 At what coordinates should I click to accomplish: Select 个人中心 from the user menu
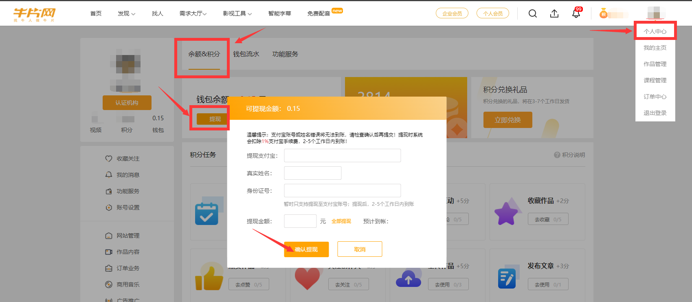[655, 31]
